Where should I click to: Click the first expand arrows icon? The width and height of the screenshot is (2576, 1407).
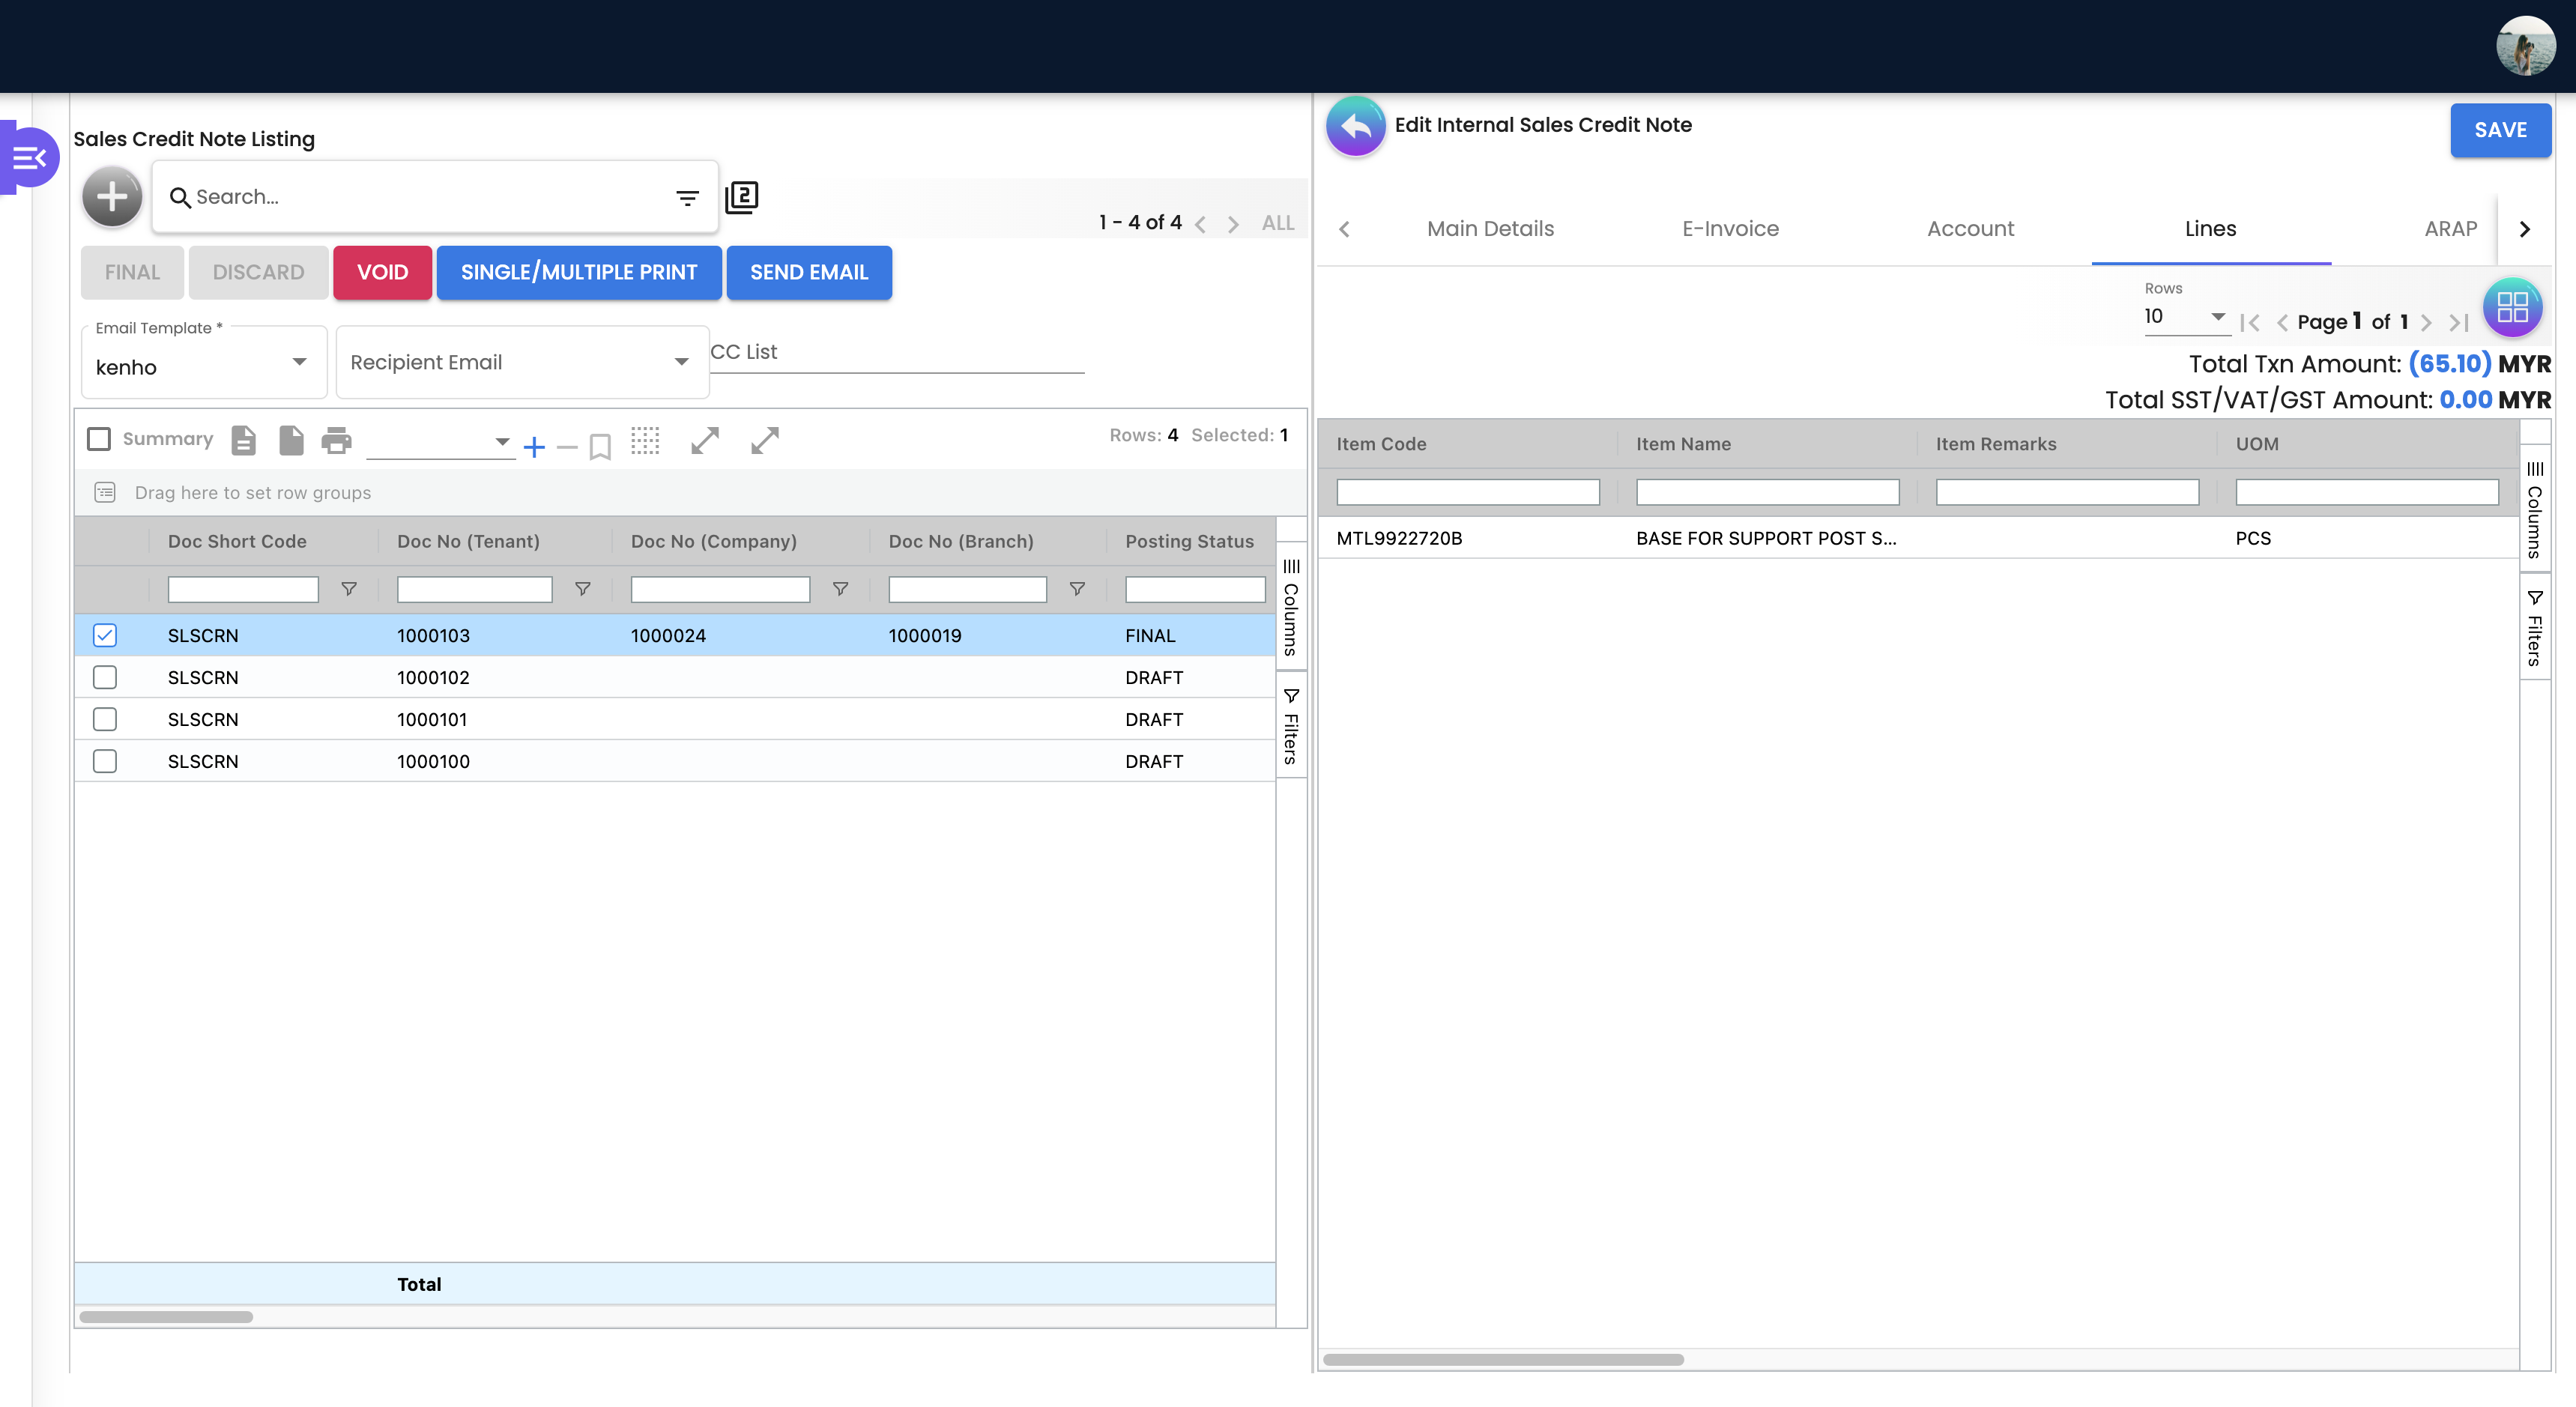(x=705, y=440)
